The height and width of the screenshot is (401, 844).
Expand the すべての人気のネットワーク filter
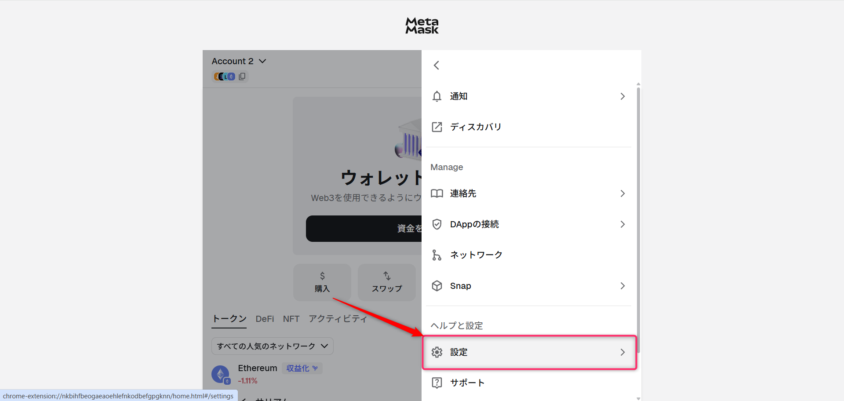(x=272, y=346)
